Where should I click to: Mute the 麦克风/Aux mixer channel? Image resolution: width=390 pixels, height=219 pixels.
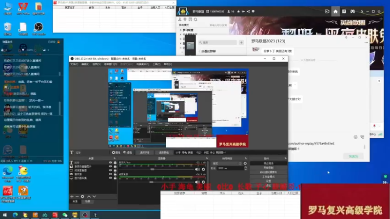click(x=197, y=169)
